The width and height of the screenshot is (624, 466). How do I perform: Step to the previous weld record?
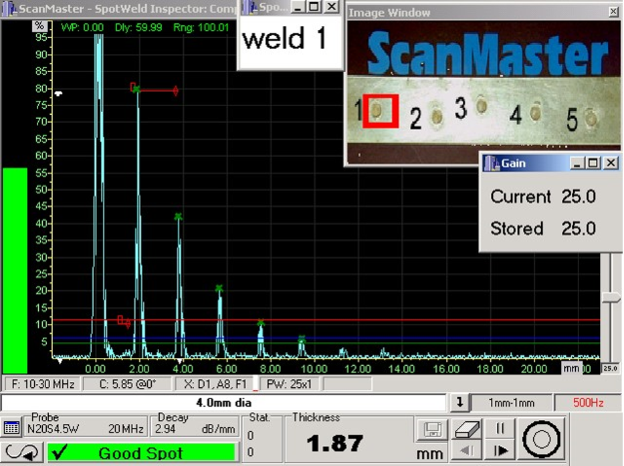[x=467, y=451]
